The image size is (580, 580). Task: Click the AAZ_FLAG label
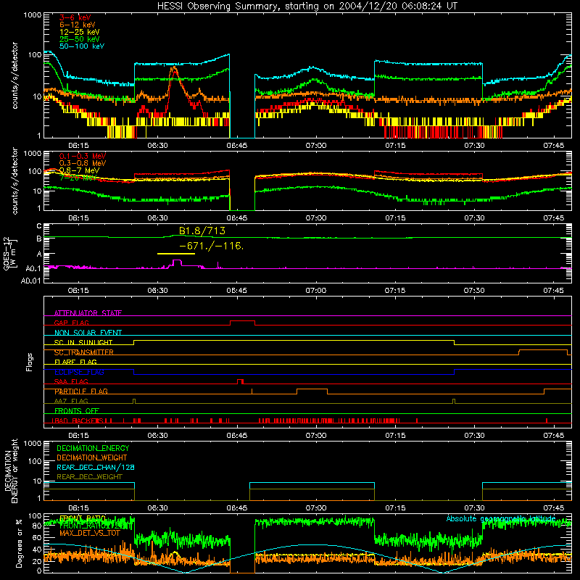tap(71, 401)
